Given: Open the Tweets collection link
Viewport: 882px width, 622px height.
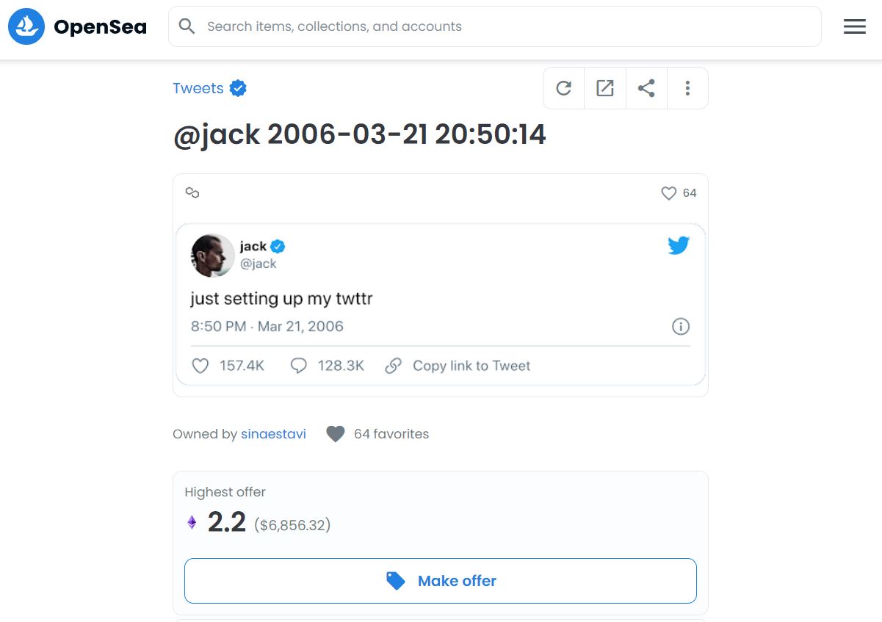Looking at the screenshot, I should 198,88.
